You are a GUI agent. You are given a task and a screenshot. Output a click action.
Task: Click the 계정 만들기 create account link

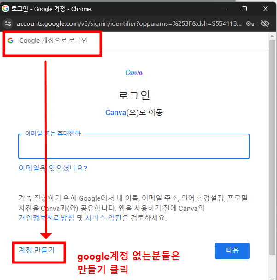pyautogui.click(x=36, y=250)
